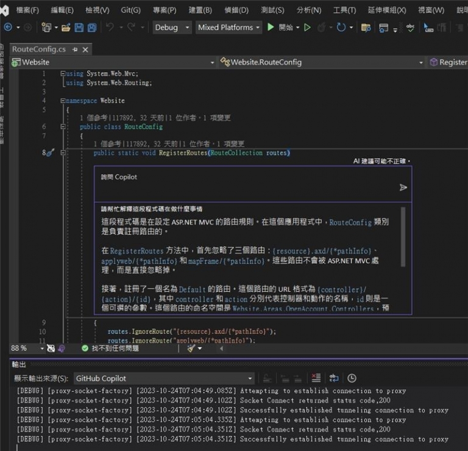Open the 工具(T) menu
The width and height of the screenshot is (468, 451).
point(344,10)
